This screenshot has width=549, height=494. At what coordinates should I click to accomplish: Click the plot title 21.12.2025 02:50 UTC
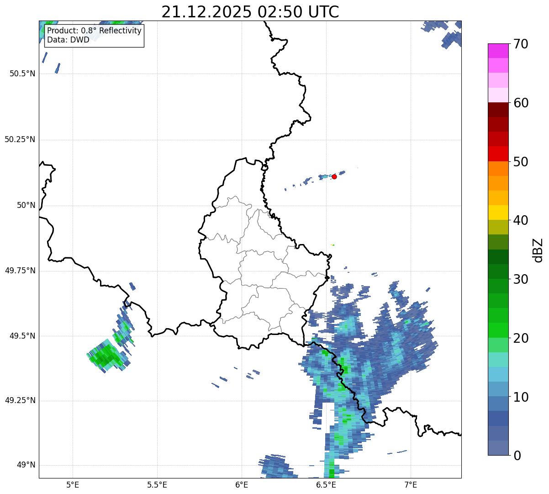click(250, 11)
